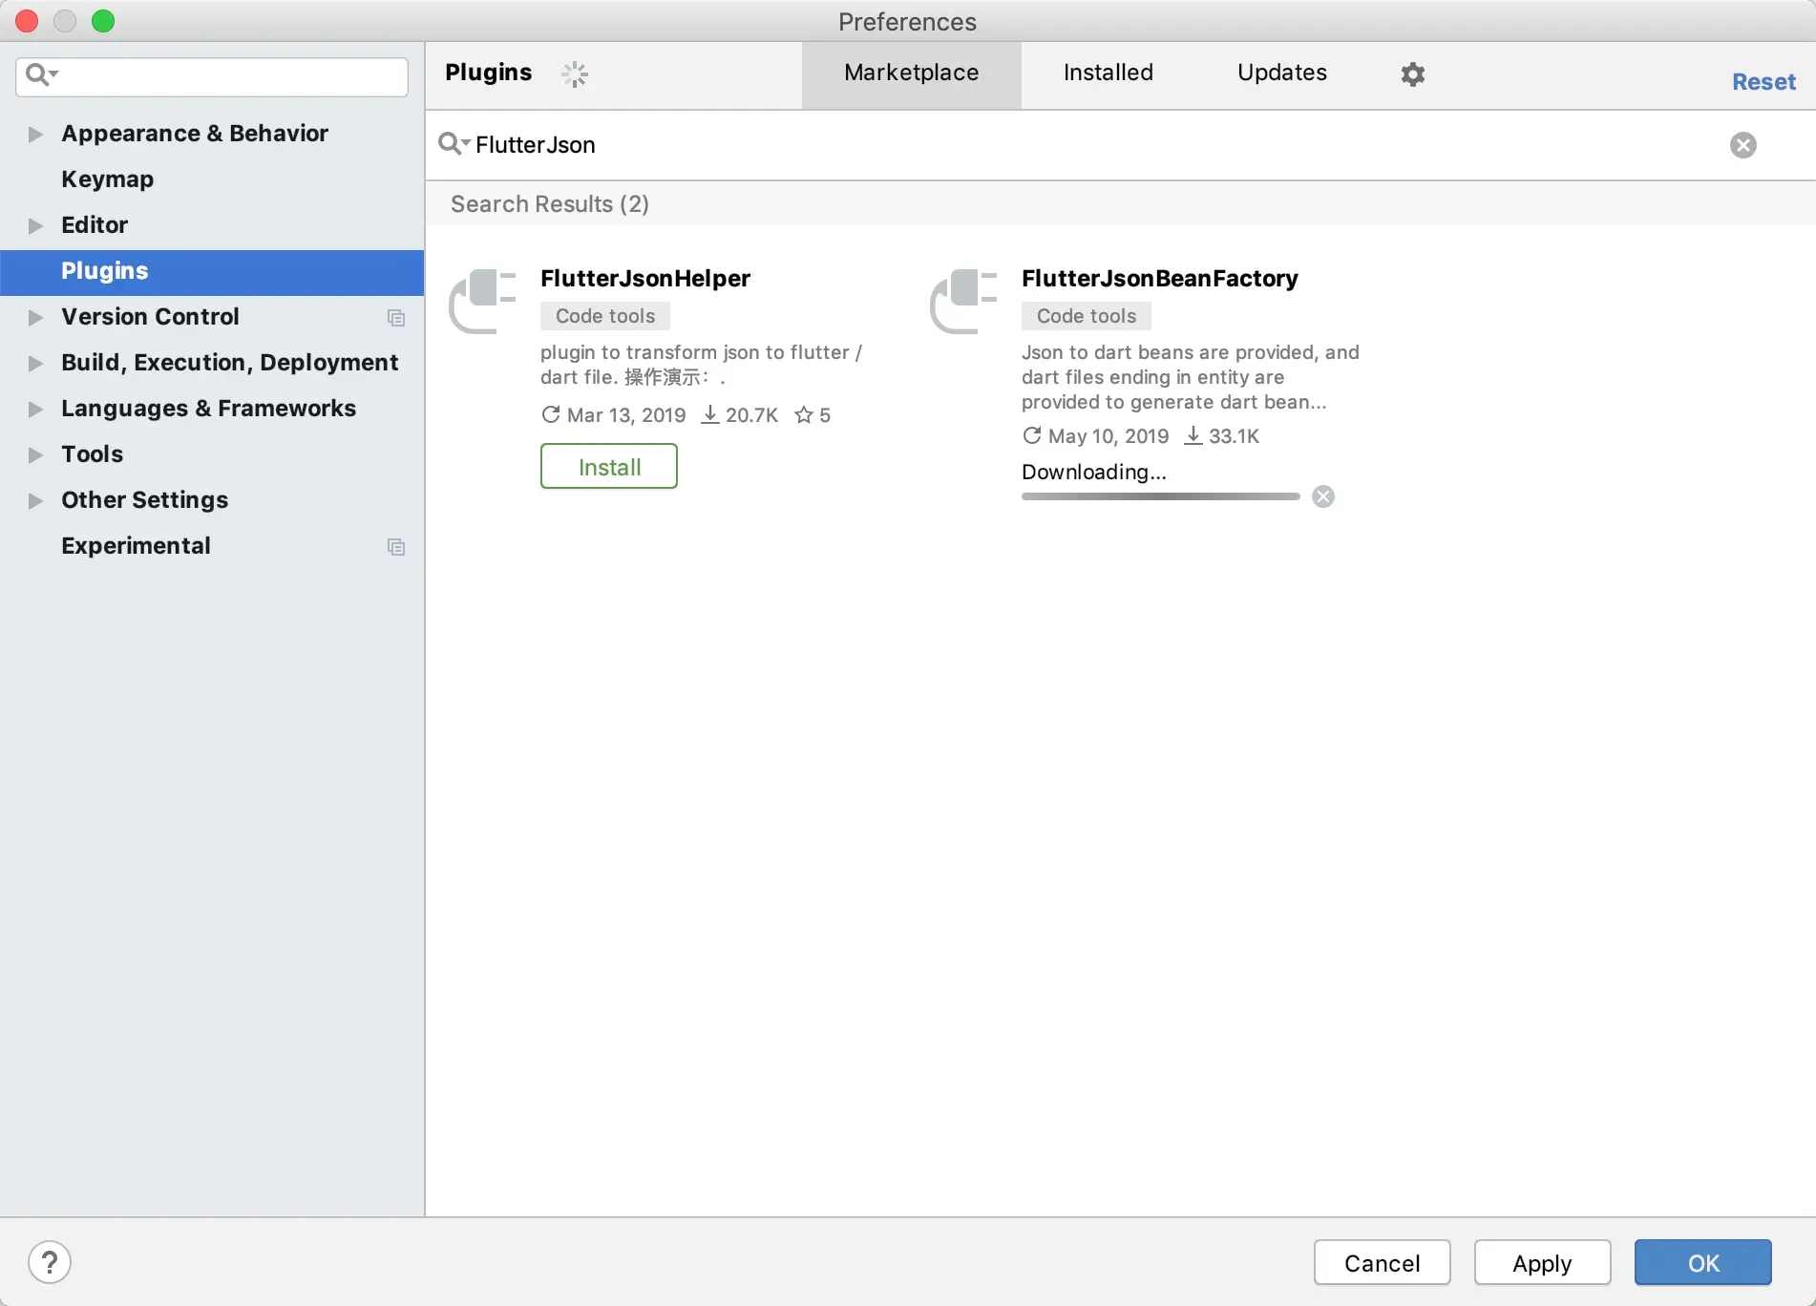Viewport: 1816px width, 1306px height.
Task: Switch to the Installed tab
Action: (1108, 74)
